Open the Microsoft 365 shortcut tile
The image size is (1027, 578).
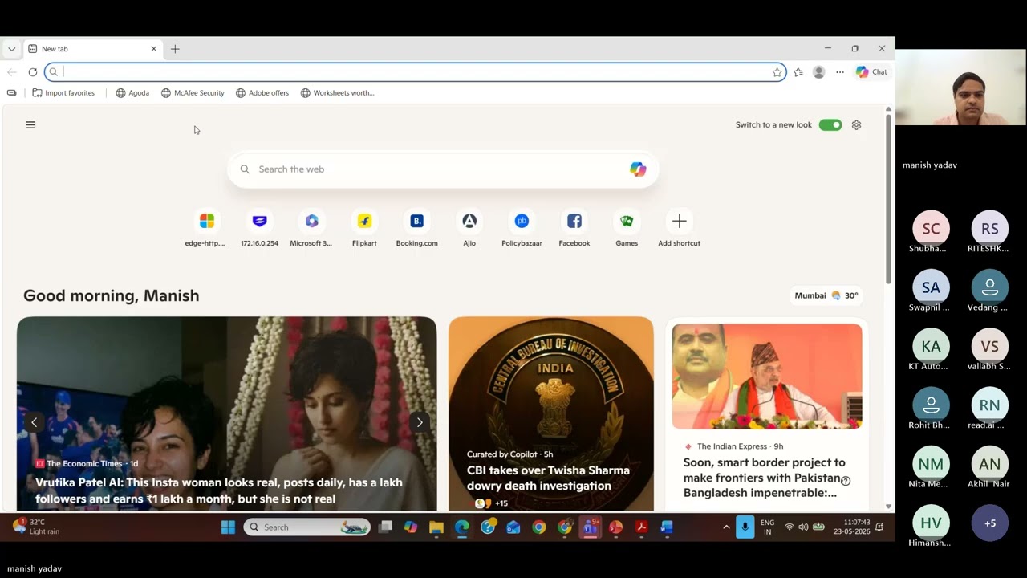tap(311, 228)
